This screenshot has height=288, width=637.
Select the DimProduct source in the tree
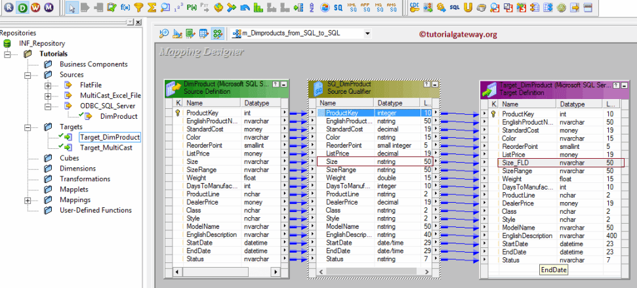tap(118, 116)
